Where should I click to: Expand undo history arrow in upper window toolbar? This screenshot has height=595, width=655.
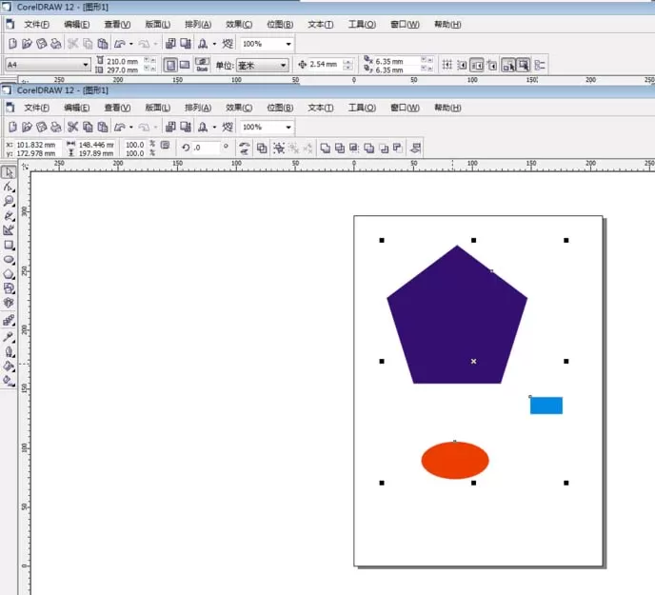(x=131, y=44)
